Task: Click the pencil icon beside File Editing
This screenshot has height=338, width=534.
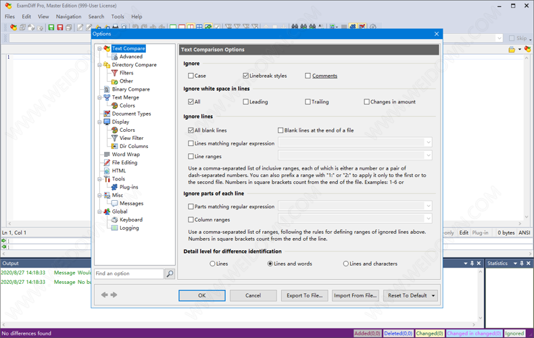Action: (107, 162)
